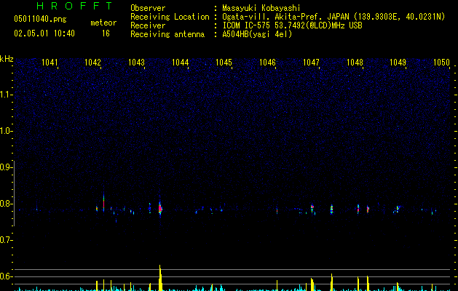Click the 1046 time axis marker
458x291 pixels.
tap(267, 63)
